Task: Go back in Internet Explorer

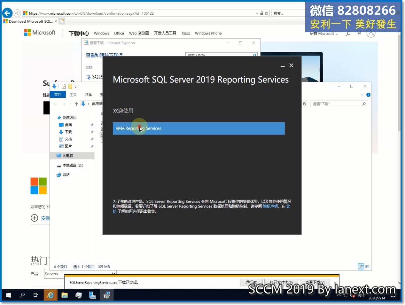Action: click(7, 13)
